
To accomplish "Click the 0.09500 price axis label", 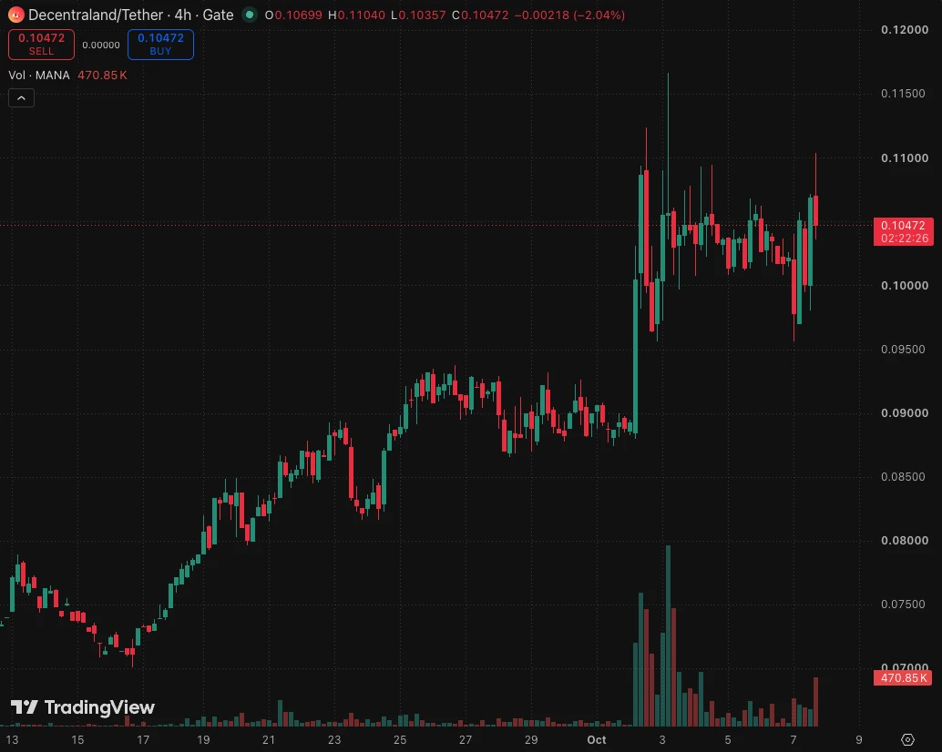I will coord(903,350).
